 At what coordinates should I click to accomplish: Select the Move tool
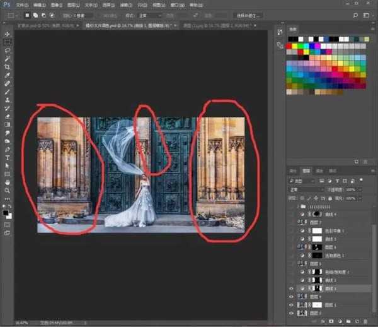pyautogui.click(x=8, y=34)
